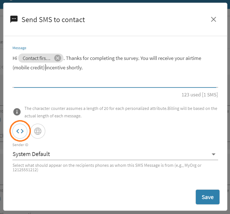The image size is (230, 214).
Task: Save the SMS message
Action: [207, 197]
